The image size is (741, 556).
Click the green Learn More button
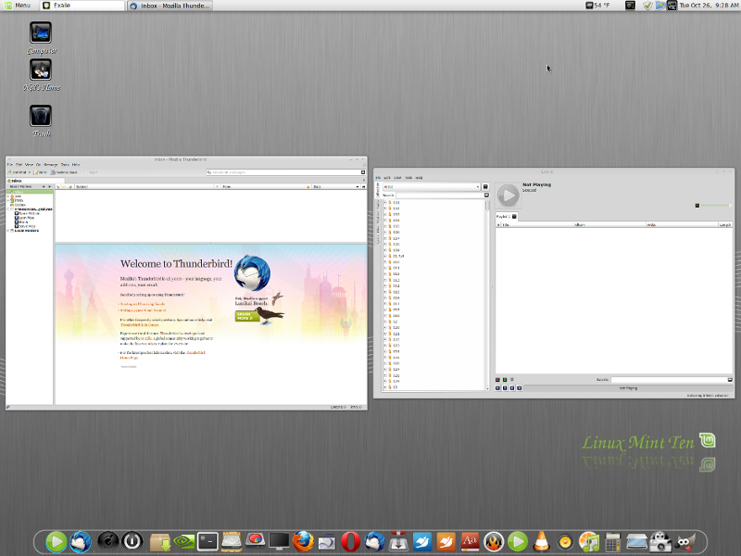click(x=246, y=316)
